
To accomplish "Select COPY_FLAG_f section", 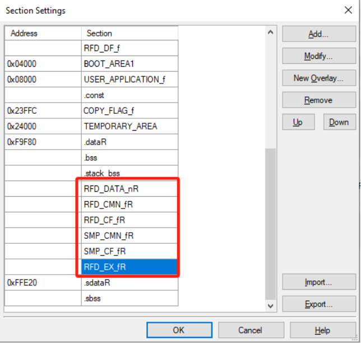I will click(129, 111).
